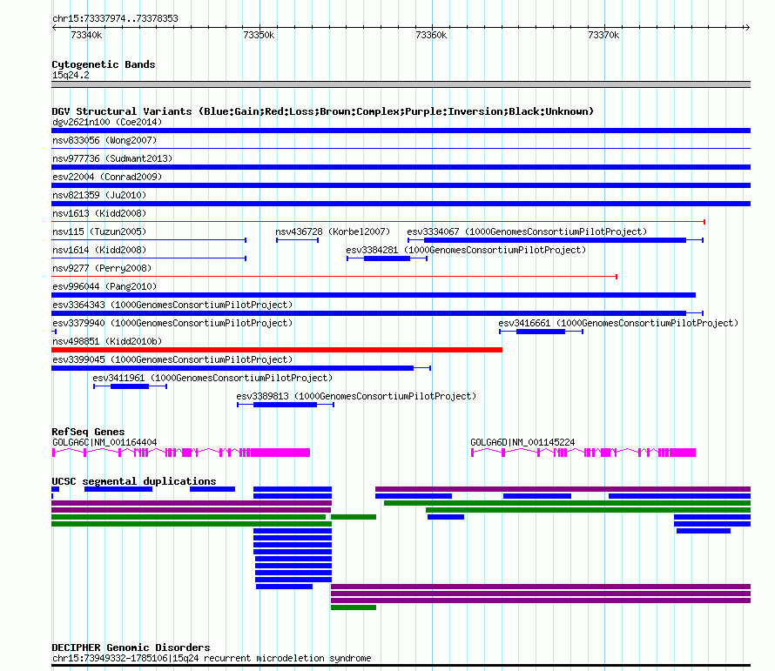Click the RefSeq Genes track title
Screen dimensions: 775x671
tap(88, 432)
